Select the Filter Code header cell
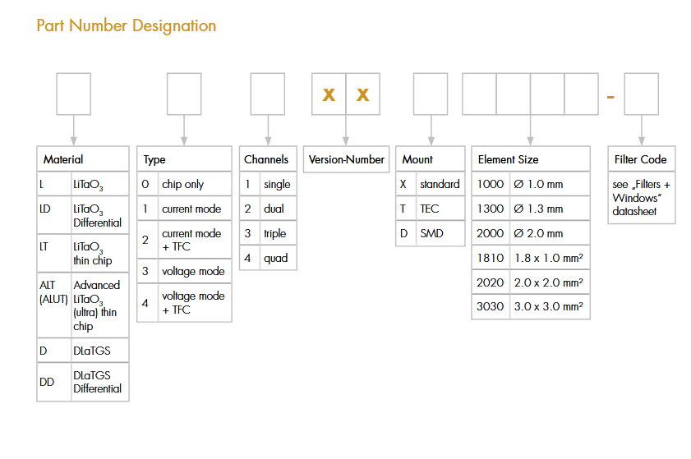 pos(641,159)
